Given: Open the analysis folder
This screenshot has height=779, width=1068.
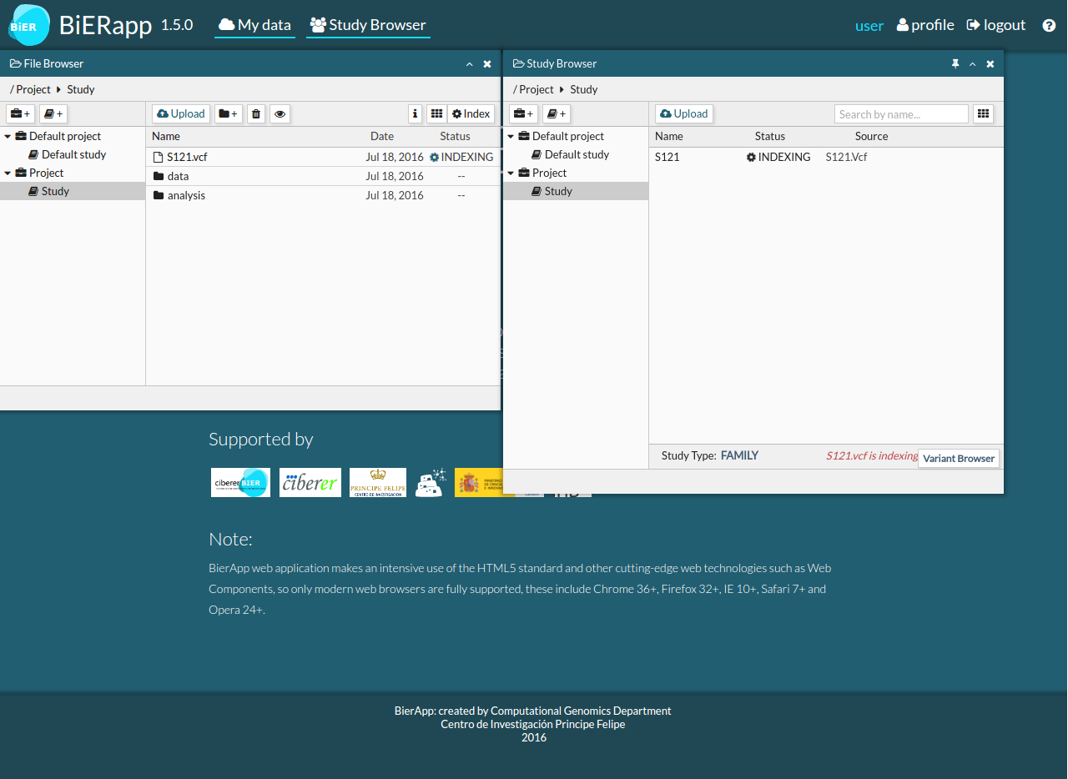Looking at the screenshot, I should click(323, 195).
